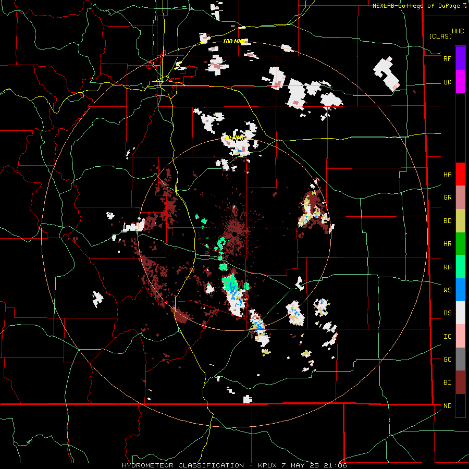Select the yellow BD legend swatch
Image resolution: width=469 pixels, height=469 pixels.
click(x=460, y=220)
